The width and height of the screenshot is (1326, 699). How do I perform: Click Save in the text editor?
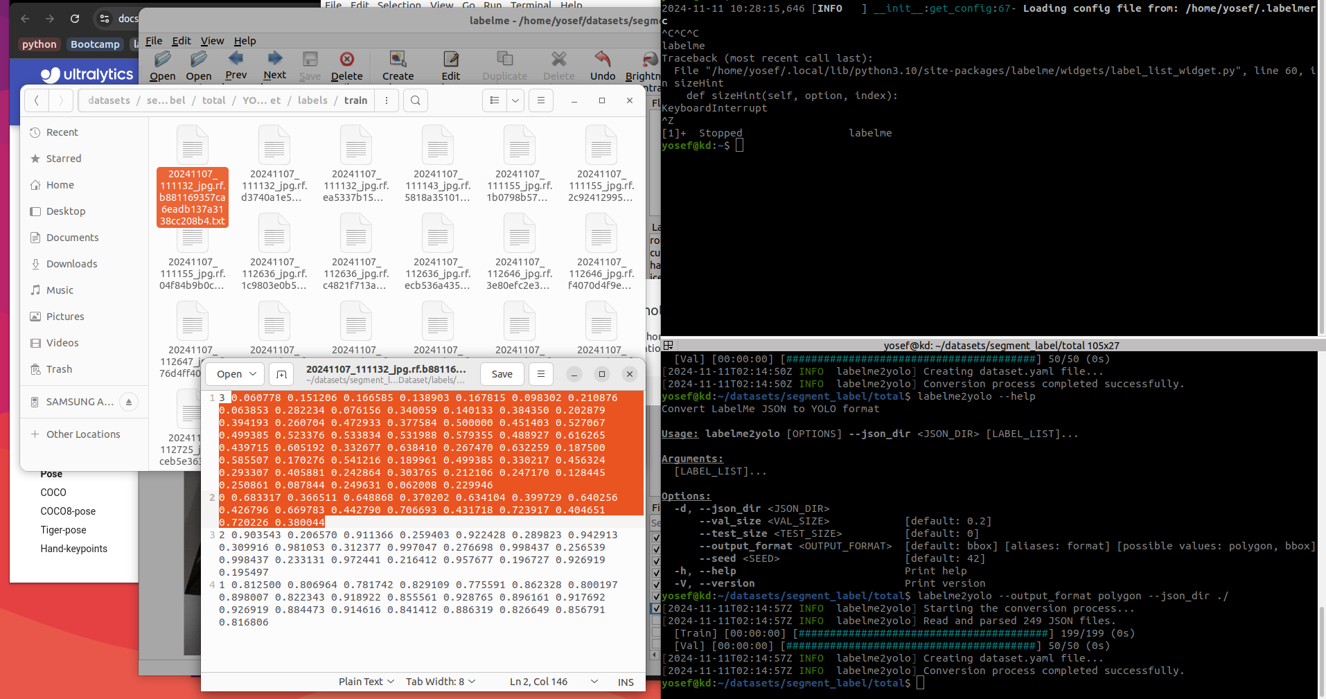click(502, 374)
